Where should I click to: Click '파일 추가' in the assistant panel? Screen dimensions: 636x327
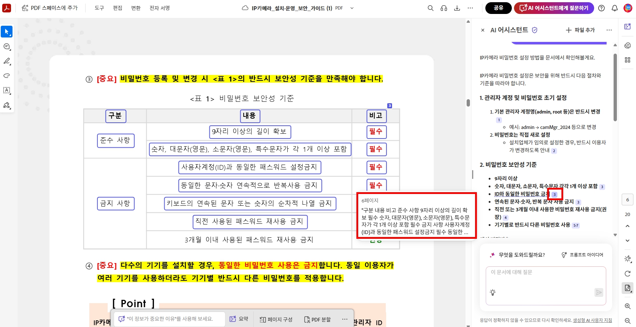580,30
